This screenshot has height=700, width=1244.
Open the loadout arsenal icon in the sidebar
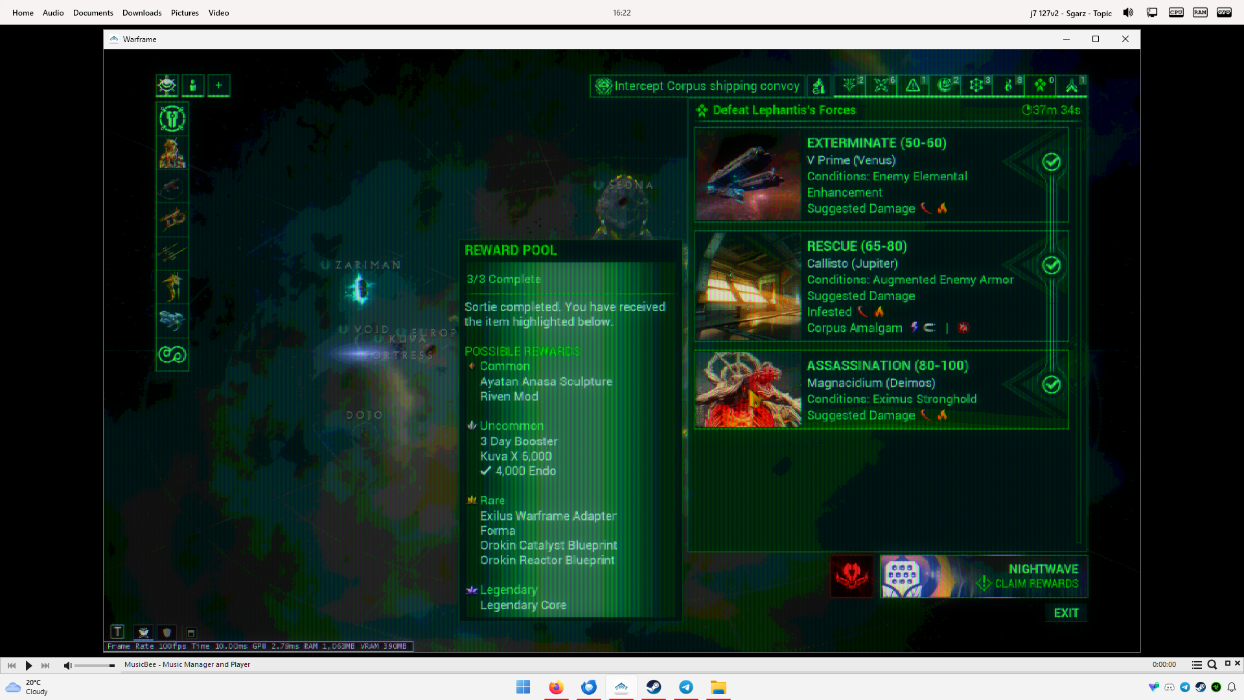coord(172,119)
